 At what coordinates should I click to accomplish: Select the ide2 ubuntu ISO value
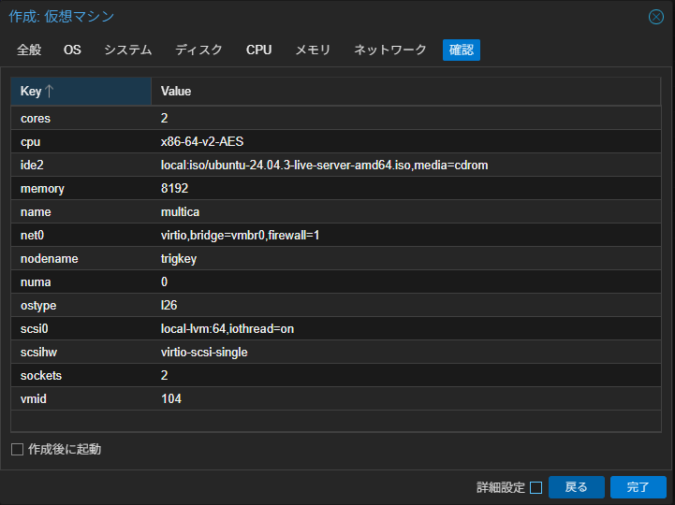[324, 166]
